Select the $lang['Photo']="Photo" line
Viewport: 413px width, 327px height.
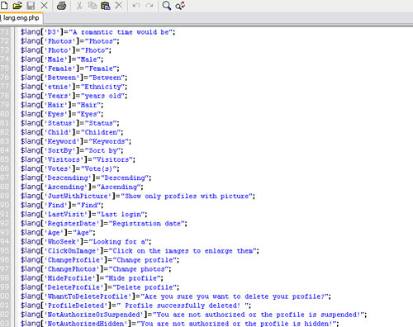[x=66, y=50]
